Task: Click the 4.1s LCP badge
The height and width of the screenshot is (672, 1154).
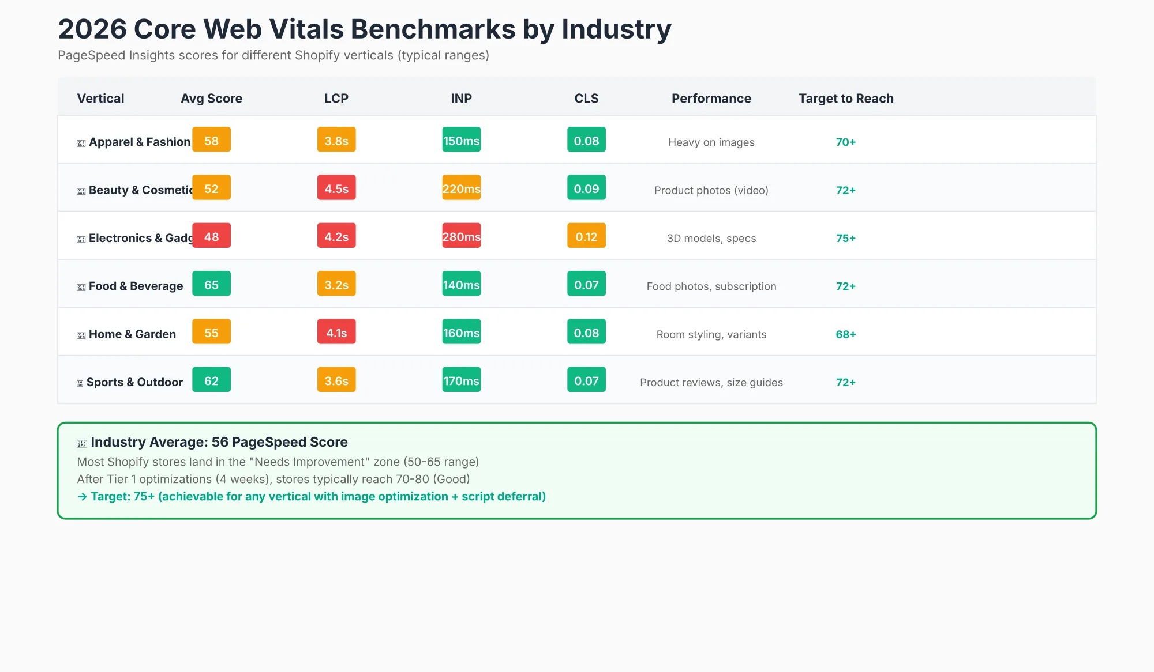Action: point(336,331)
